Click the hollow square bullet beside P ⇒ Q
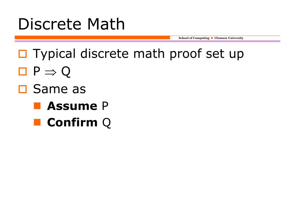Screen dimensions: 295x221 22,72
